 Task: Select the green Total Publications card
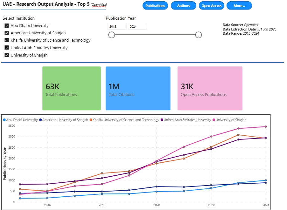[x=72, y=88]
